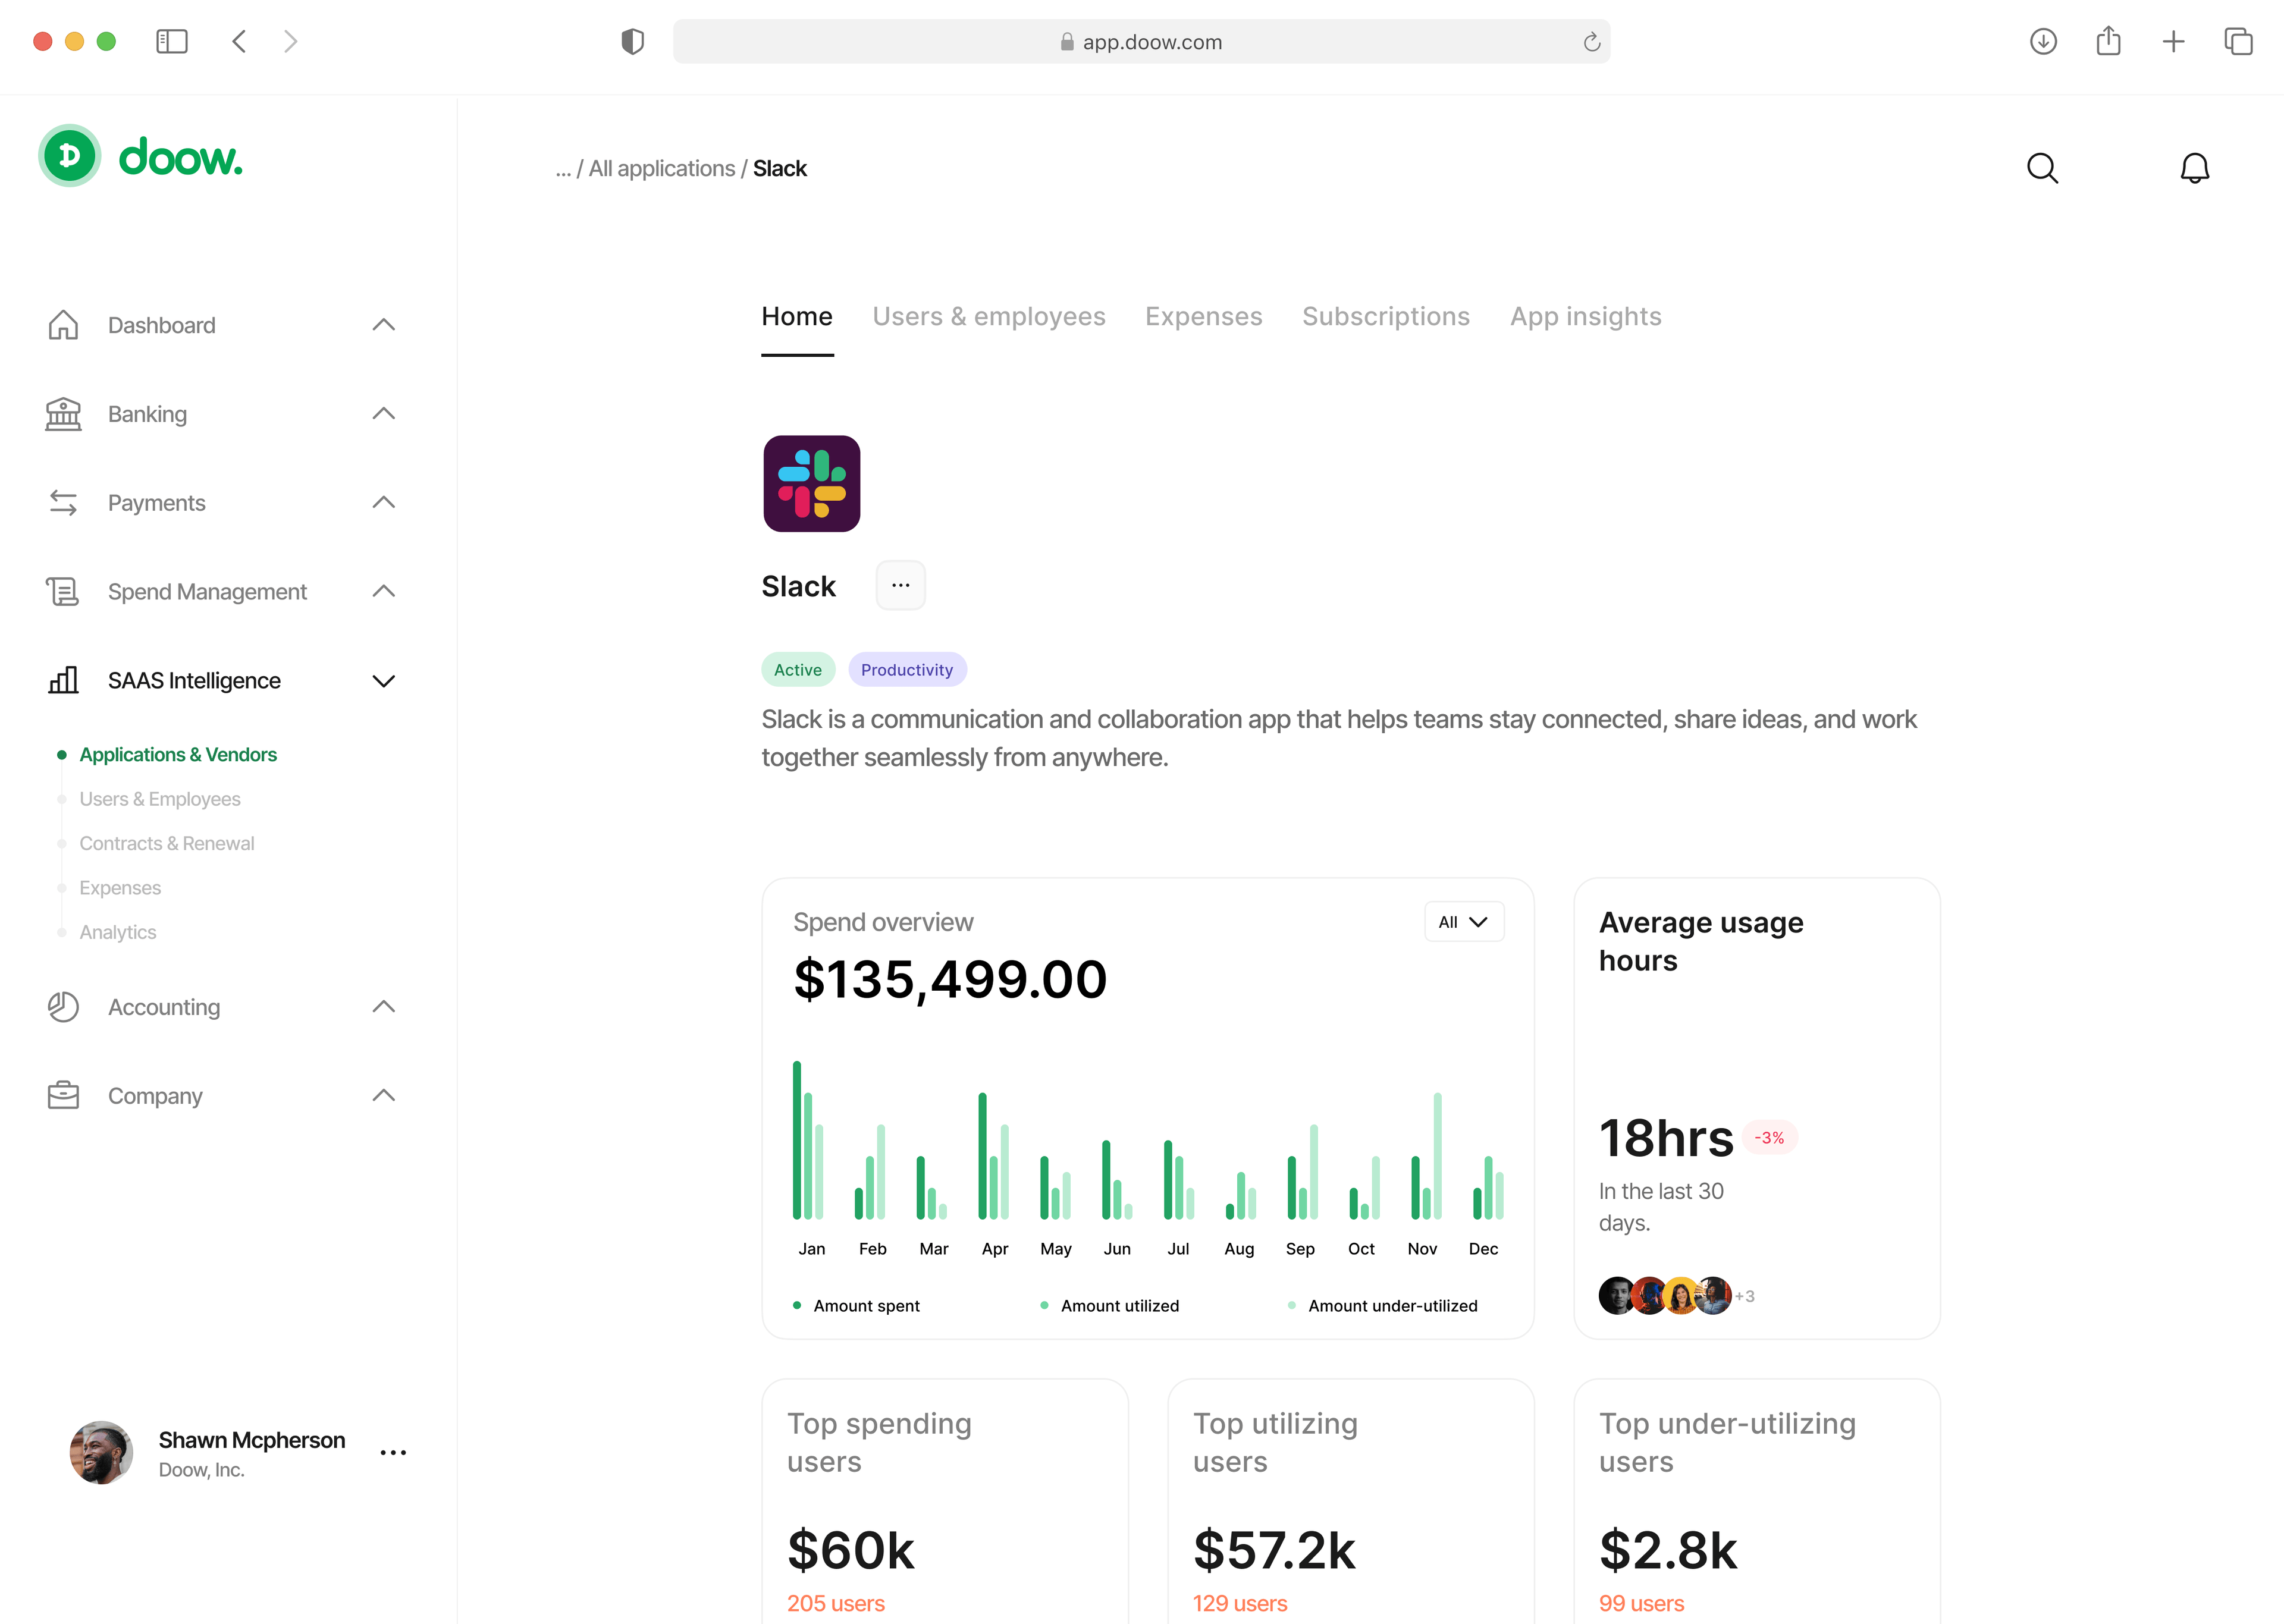This screenshot has height=1624, width=2284.
Task: Open the Slack more options button
Action: pos(901,585)
